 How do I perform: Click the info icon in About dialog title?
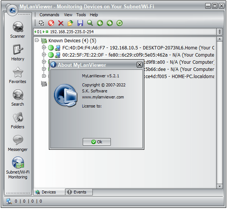click(53, 64)
